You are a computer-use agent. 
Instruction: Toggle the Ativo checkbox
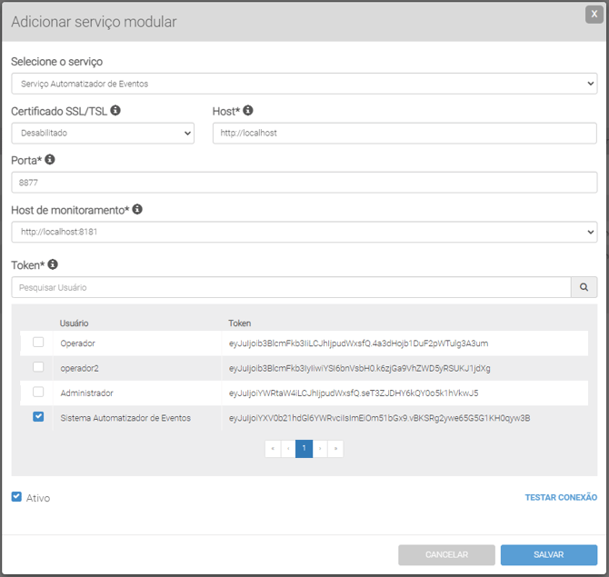click(x=16, y=497)
